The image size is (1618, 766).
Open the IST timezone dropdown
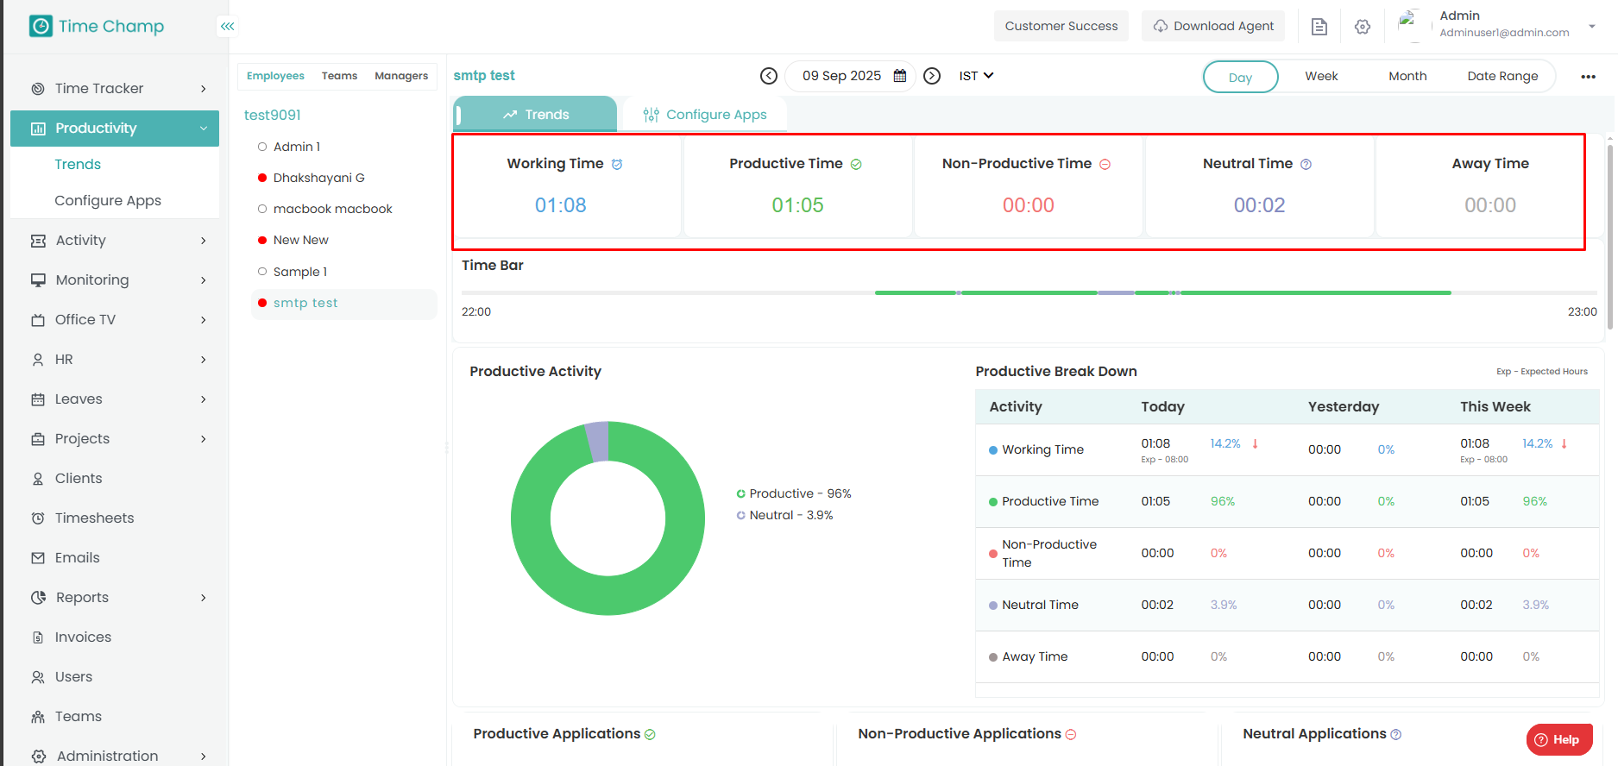(x=976, y=76)
